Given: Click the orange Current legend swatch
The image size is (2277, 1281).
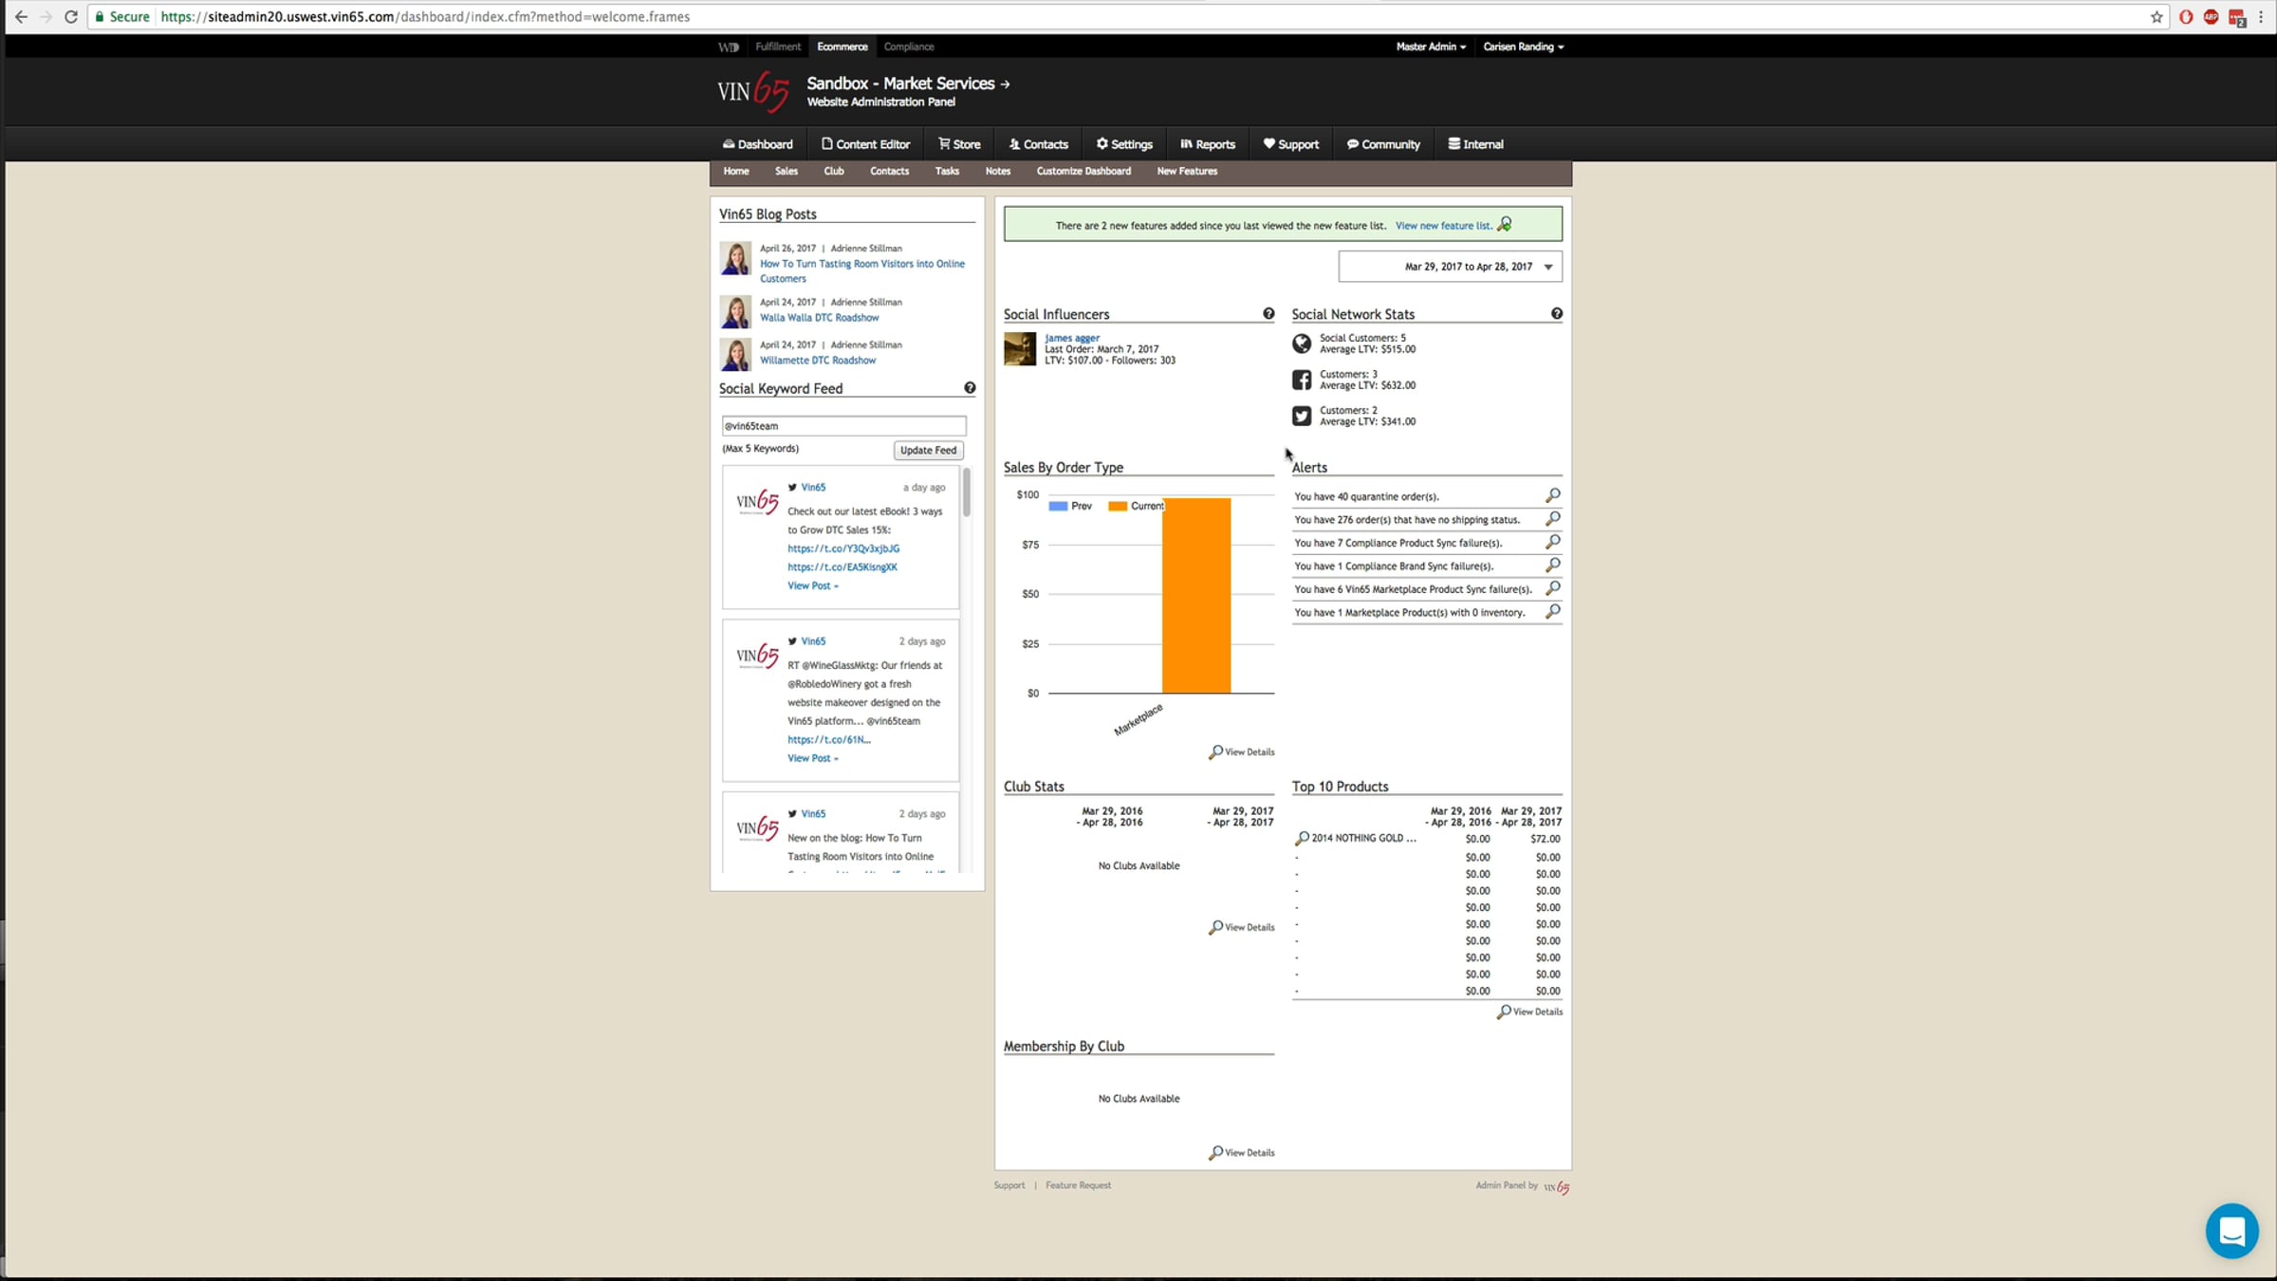Looking at the screenshot, I should point(1118,507).
